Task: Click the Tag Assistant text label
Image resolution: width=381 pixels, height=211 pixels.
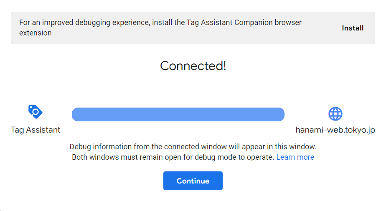Action: [x=36, y=130]
